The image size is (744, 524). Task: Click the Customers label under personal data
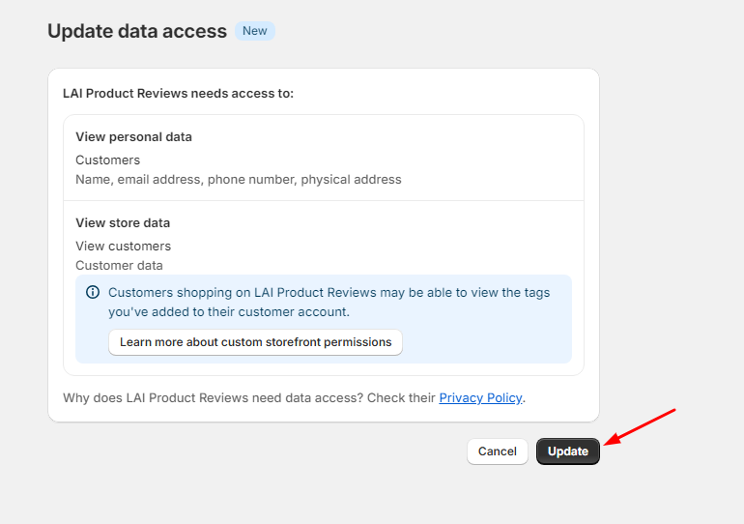107,160
